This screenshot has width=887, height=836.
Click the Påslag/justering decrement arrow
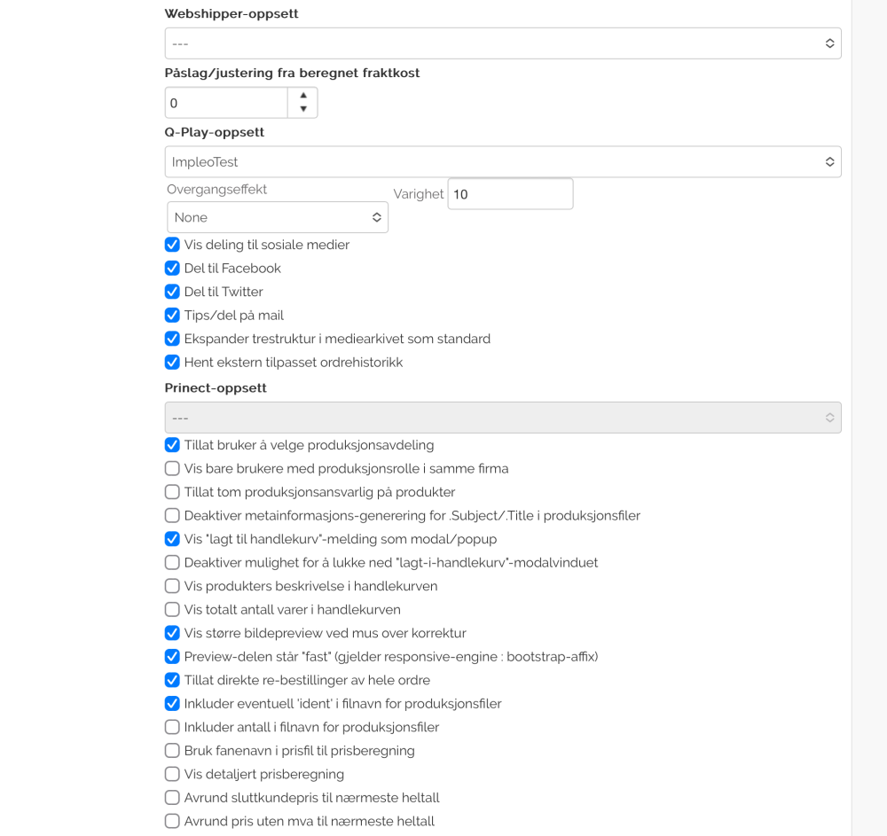point(303,109)
